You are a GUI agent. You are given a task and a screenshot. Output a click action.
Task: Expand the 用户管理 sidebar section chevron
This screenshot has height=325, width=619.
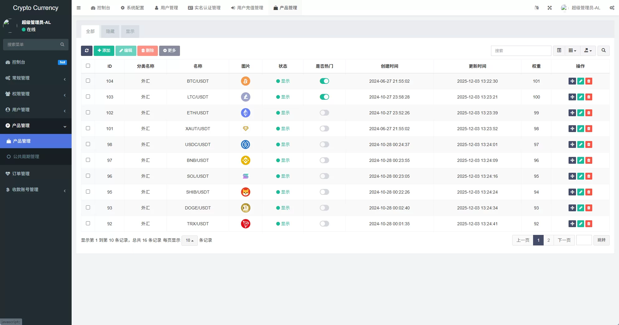coord(64,111)
